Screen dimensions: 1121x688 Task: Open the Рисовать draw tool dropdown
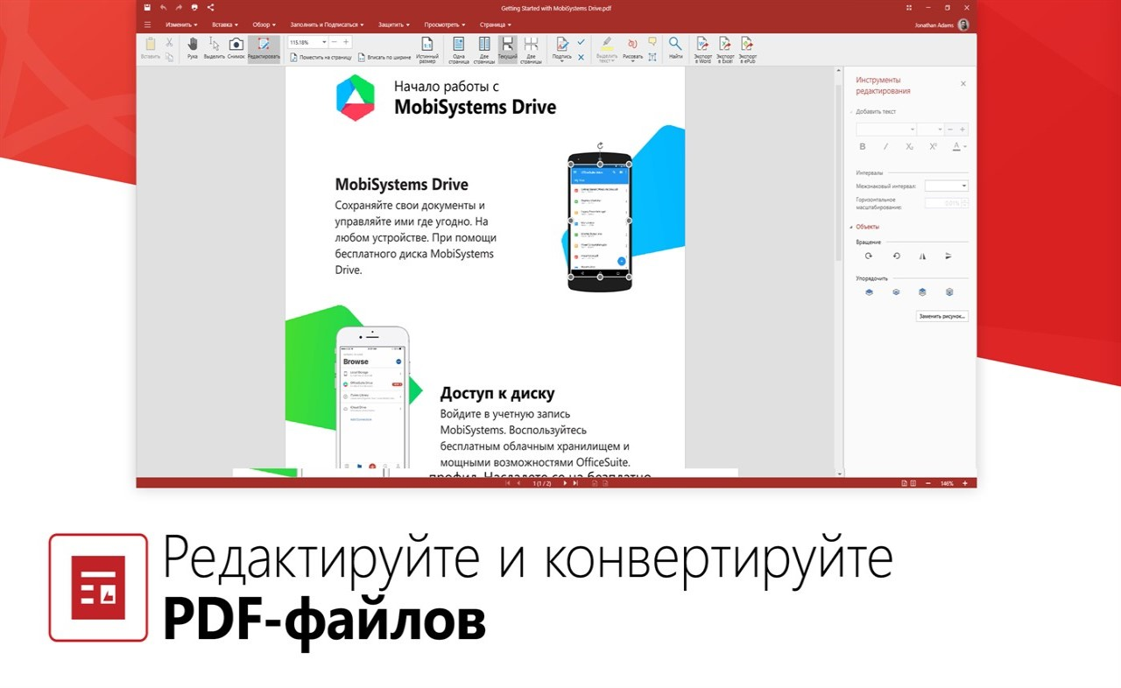tap(632, 50)
